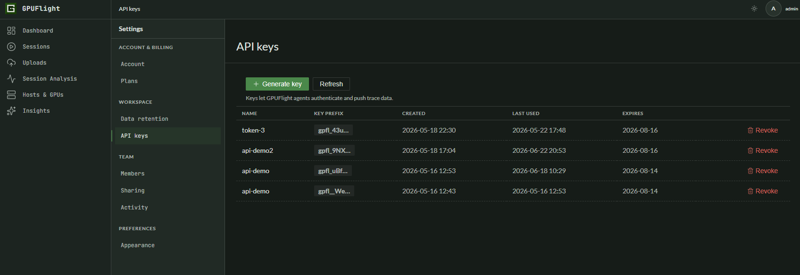
Task: Click last used 2026-06-22 20:53
Action: [x=539, y=150]
